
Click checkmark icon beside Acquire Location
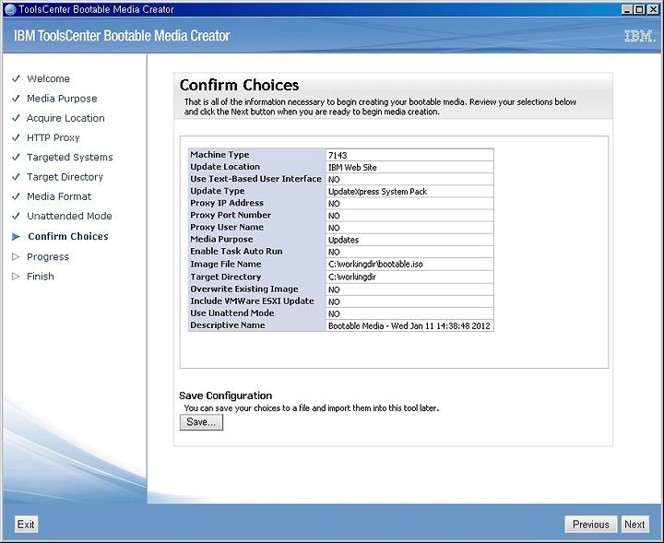click(x=16, y=118)
